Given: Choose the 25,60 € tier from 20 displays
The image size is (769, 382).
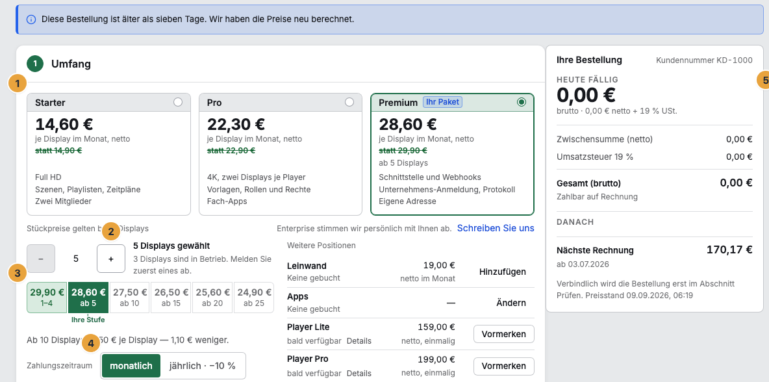Looking at the screenshot, I should [x=212, y=297].
